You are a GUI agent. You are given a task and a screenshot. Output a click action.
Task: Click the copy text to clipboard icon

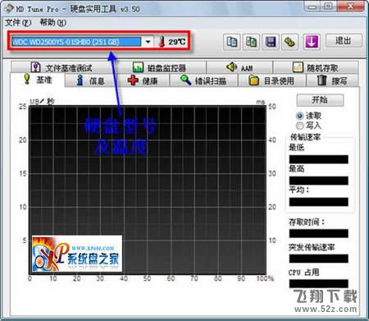click(x=232, y=42)
